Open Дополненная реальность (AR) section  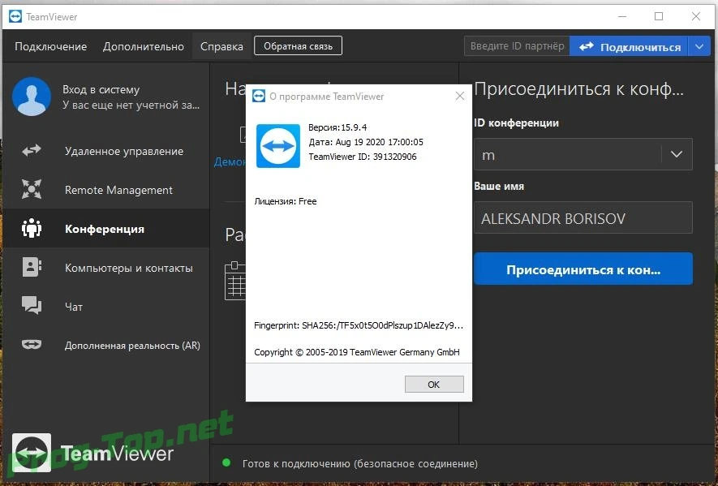coord(106,345)
